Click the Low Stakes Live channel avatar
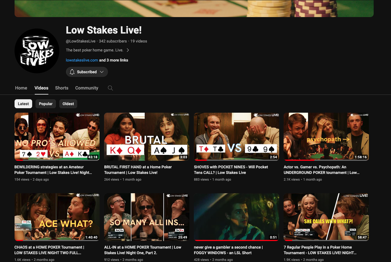 tap(37, 51)
